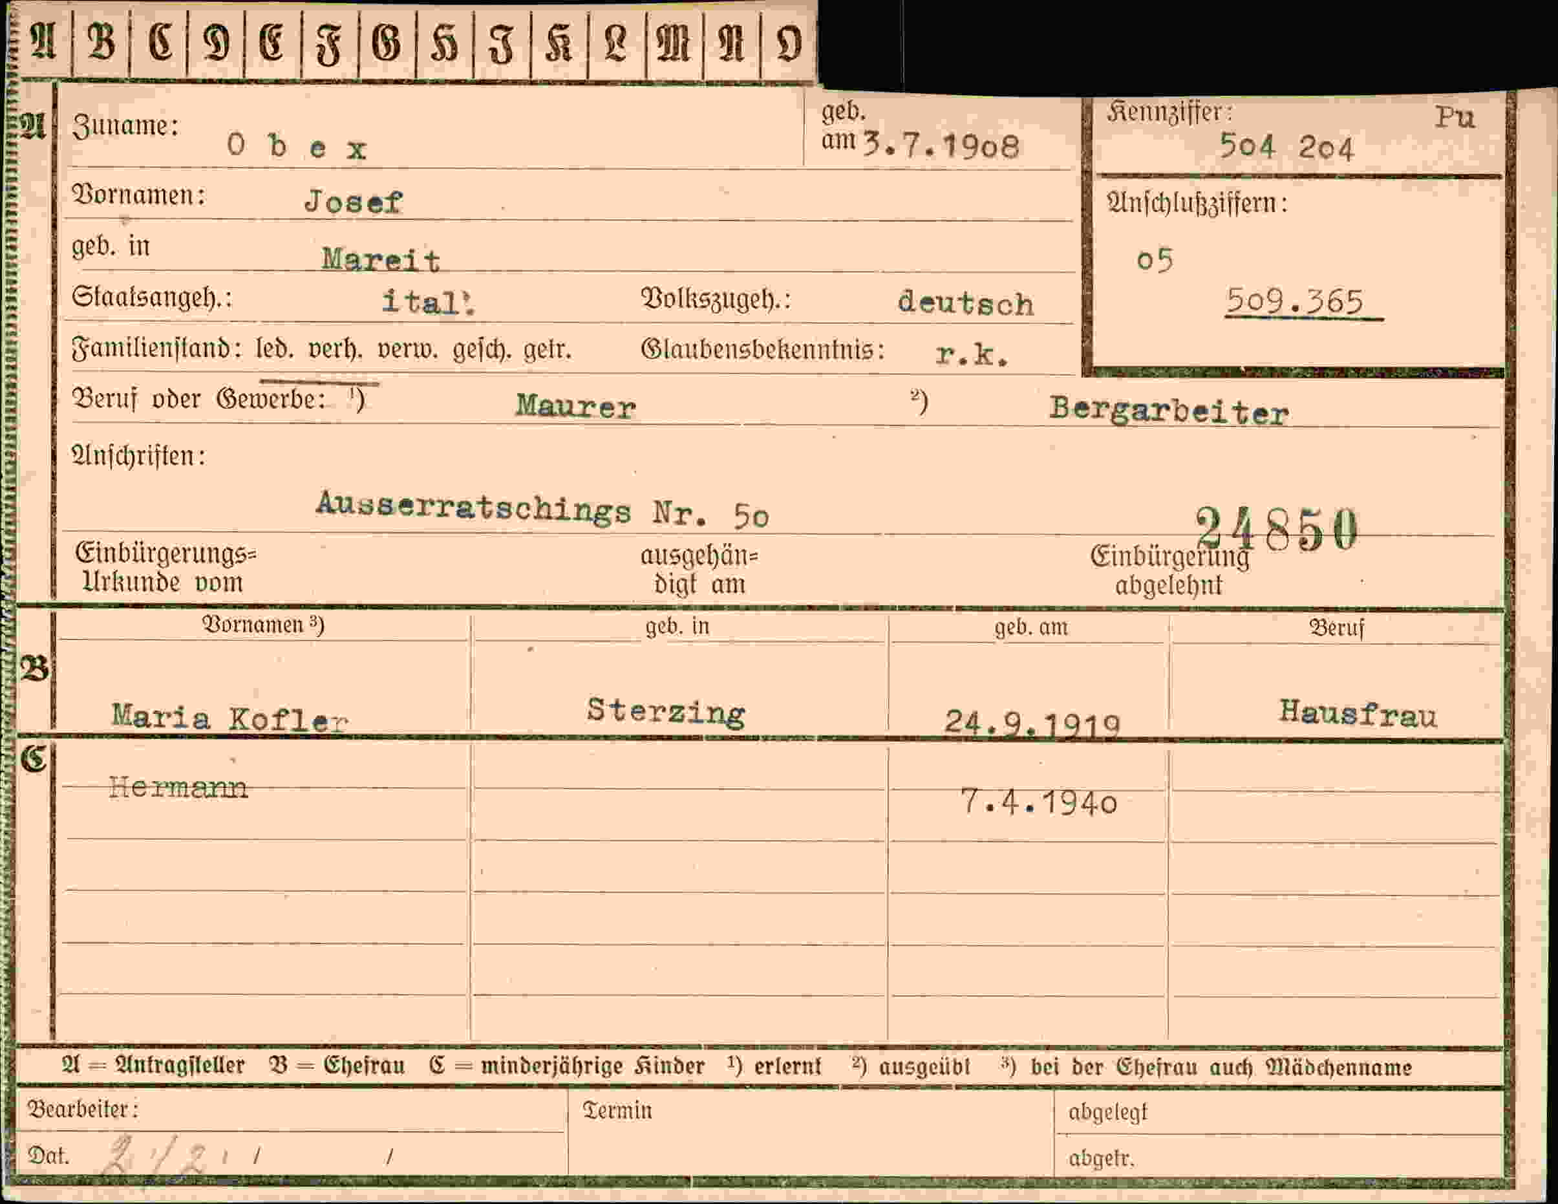Click the "Einbürgerung abgelehnt" label
Viewport: 1558px width, 1204px height.
pos(1170,571)
